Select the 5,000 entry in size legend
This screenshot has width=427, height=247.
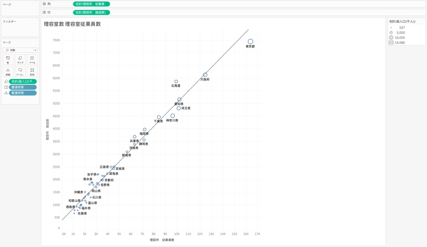point(400,32)
